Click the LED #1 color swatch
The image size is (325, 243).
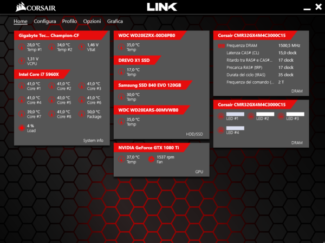(x=235, y=114)
